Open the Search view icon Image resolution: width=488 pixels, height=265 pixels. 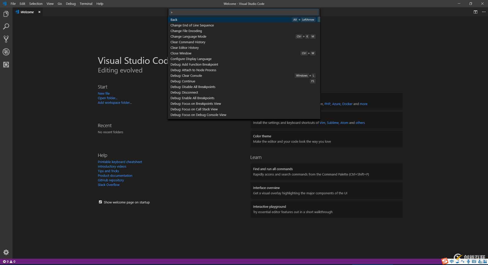tap(6, 26)
